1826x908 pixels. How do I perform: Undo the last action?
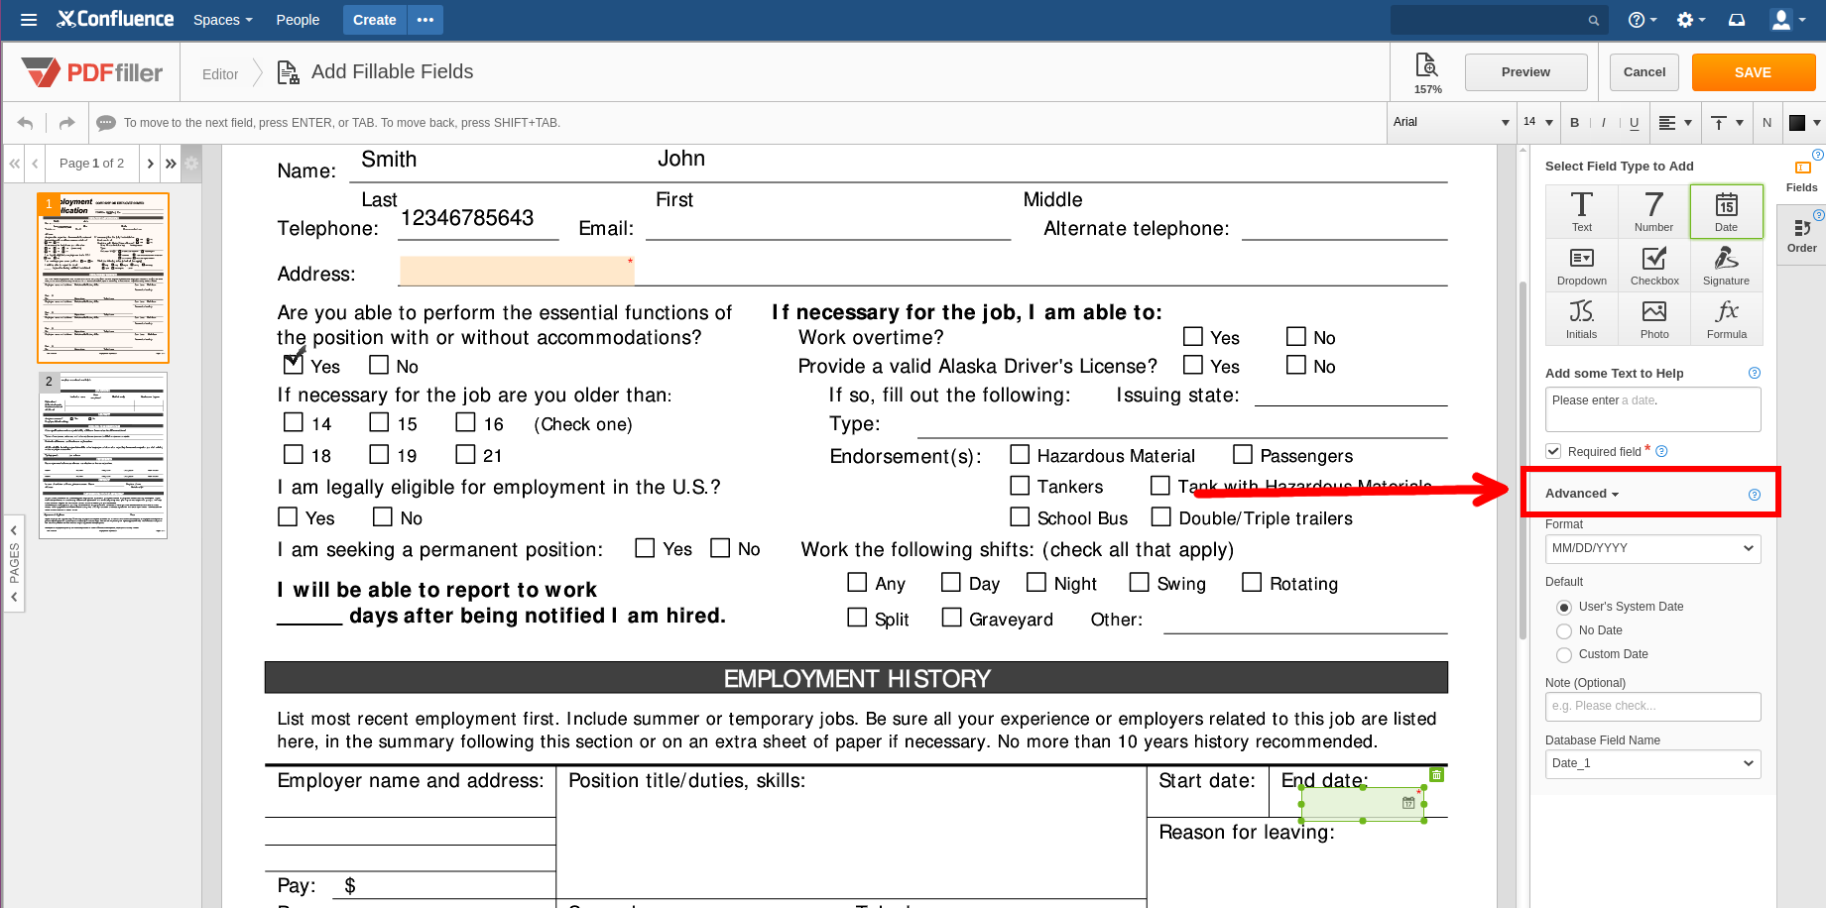coord(25,123)
